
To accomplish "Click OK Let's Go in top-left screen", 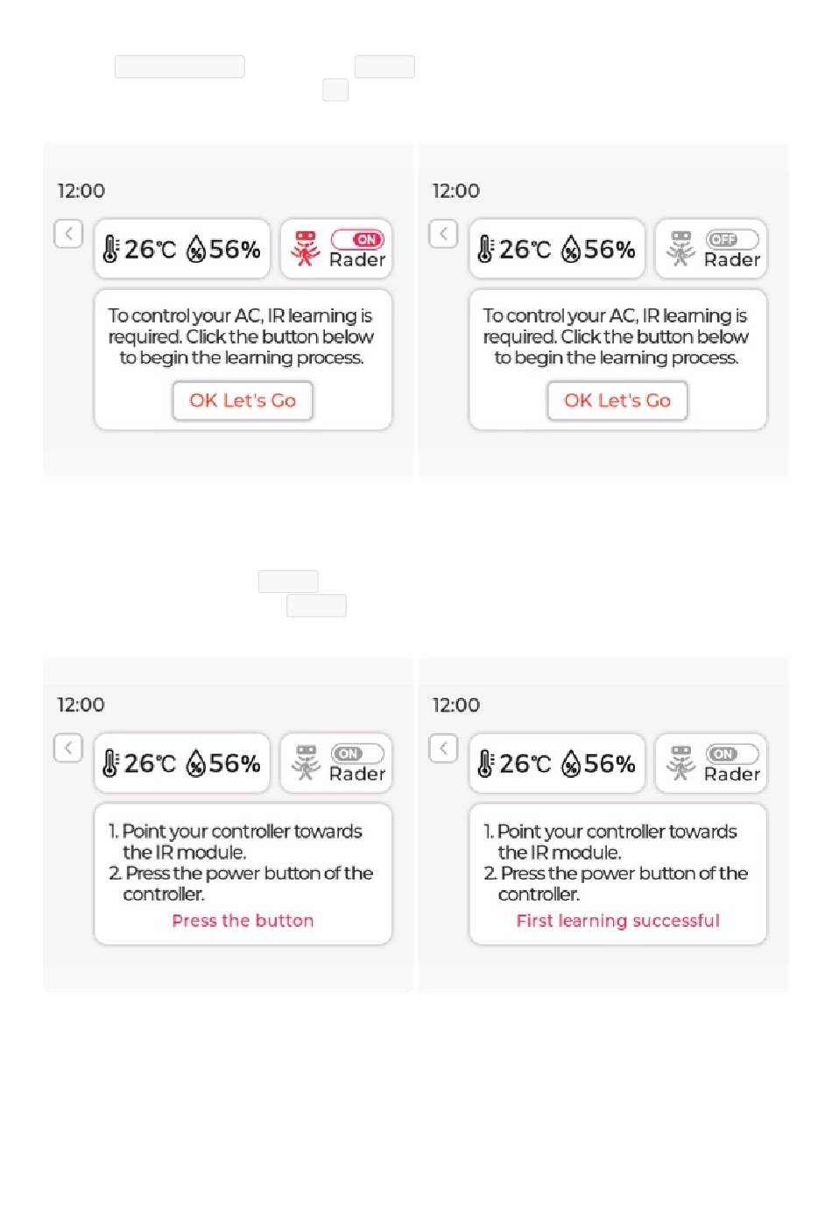I will tap(243, 400).
